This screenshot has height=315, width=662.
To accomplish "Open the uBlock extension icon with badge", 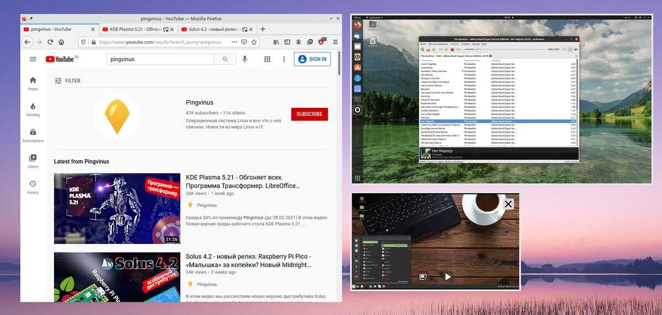I will (x=322, y=41).
